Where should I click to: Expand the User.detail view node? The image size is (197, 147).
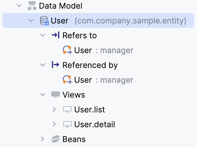[54, 124]
